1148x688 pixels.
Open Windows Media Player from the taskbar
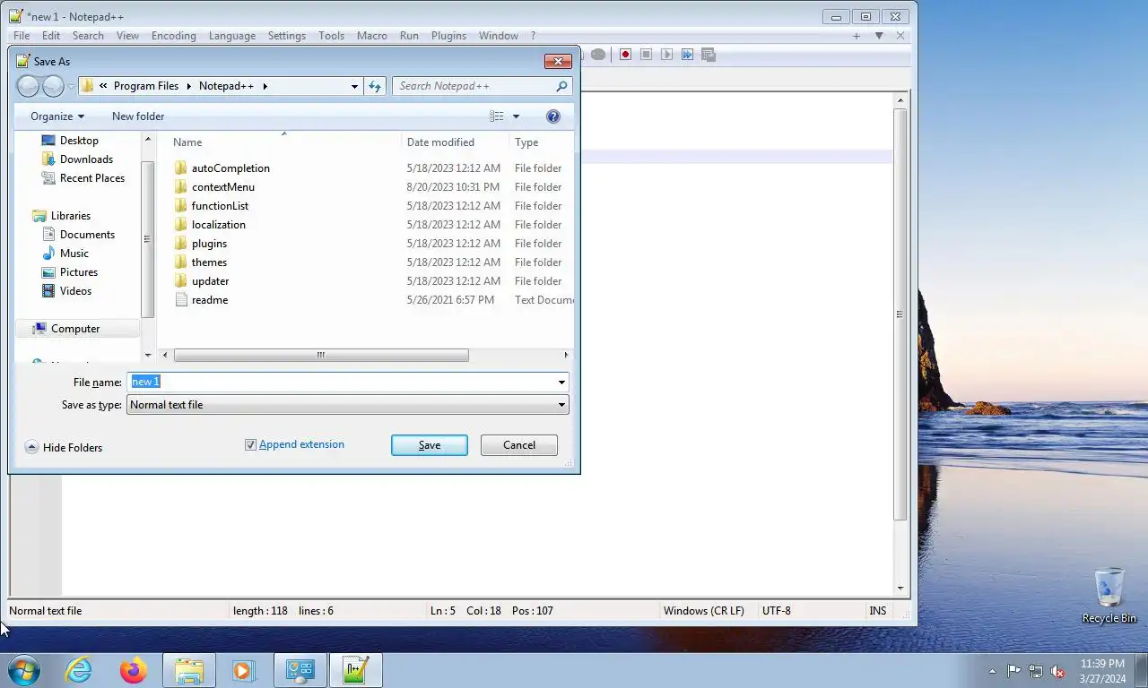click(x=243, y=670)
